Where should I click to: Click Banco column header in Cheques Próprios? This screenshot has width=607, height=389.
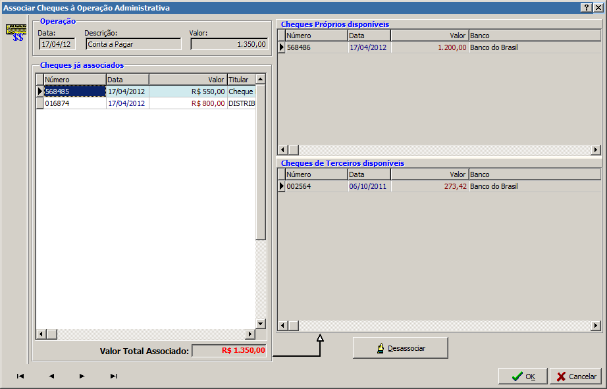(x=534, y=36)
